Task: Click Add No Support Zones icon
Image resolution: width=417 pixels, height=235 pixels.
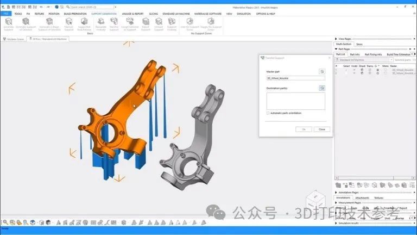Action: 189,22
